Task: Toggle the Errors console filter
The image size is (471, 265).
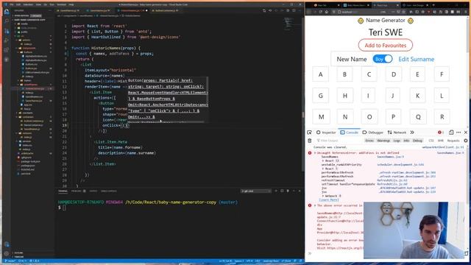Action: [369, 141]
